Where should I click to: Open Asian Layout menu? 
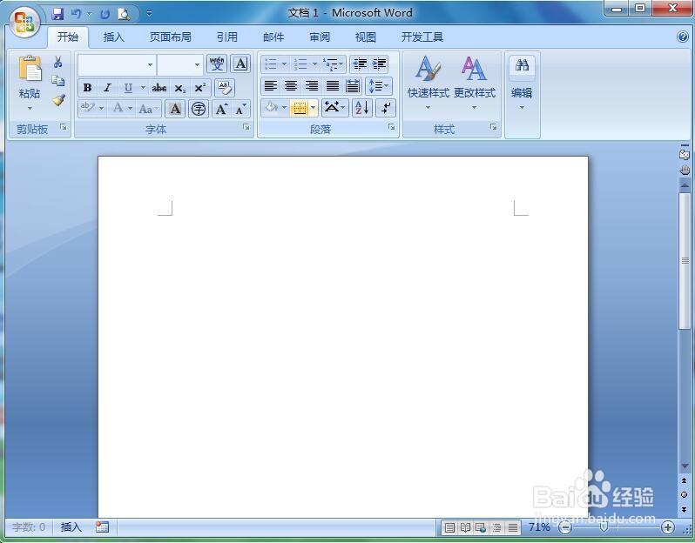pyautogui.click(x=335, y=108)
